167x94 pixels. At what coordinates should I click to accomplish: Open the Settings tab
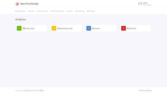point(91,11)
